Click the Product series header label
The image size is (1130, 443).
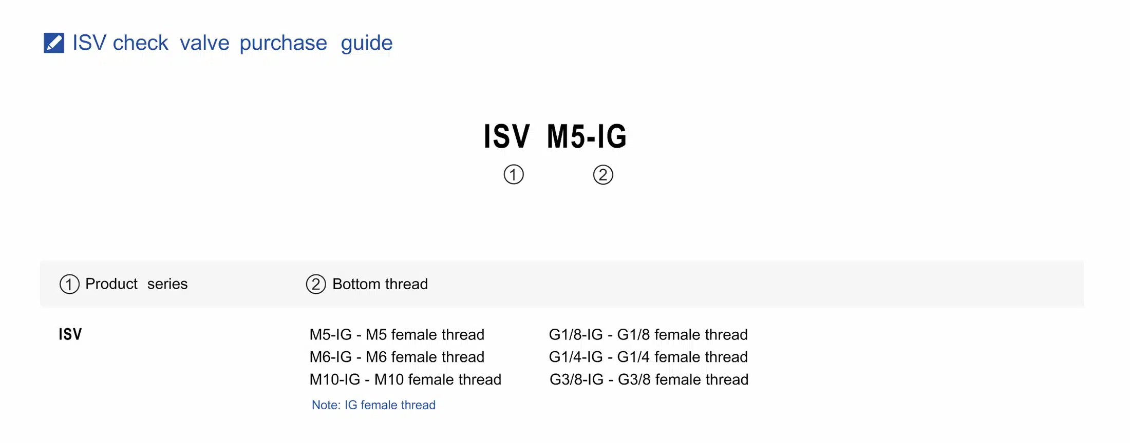point(136,284)
